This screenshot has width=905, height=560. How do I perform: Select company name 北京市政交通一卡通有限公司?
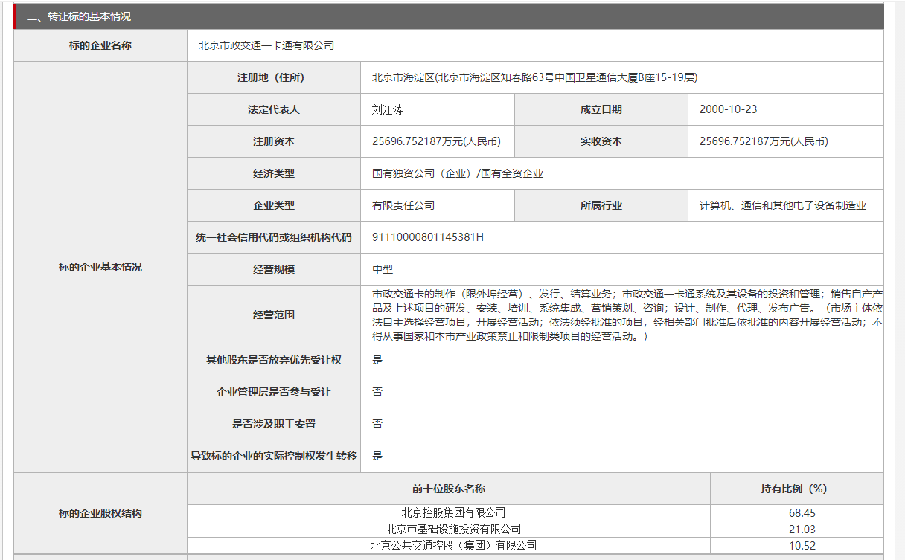(x=266, y=45)
